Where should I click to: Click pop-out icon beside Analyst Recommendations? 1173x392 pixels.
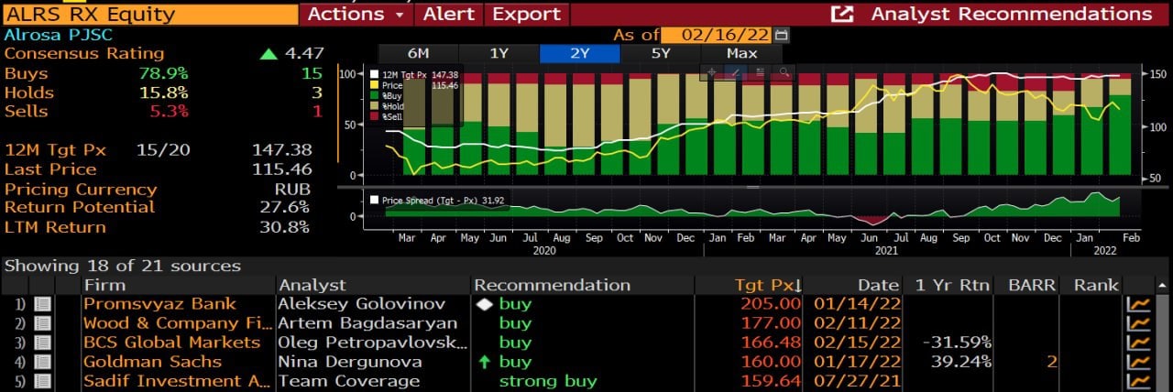click(842, 14)
